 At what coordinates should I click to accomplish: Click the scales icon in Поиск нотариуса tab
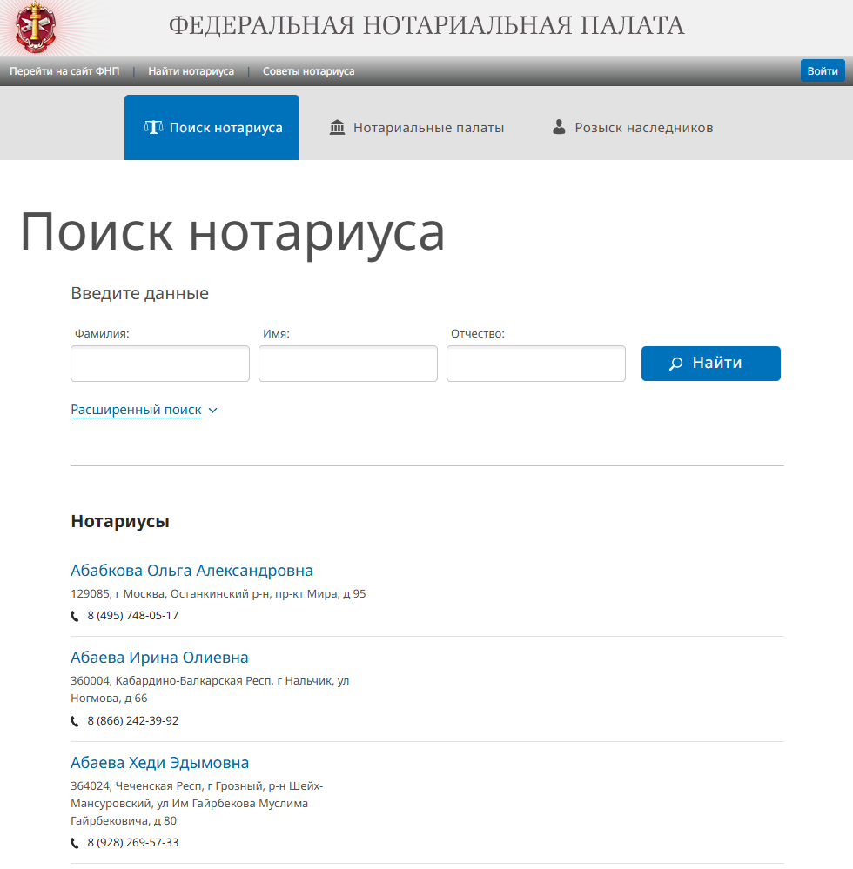pyautogui.click(x=154, y=128)
